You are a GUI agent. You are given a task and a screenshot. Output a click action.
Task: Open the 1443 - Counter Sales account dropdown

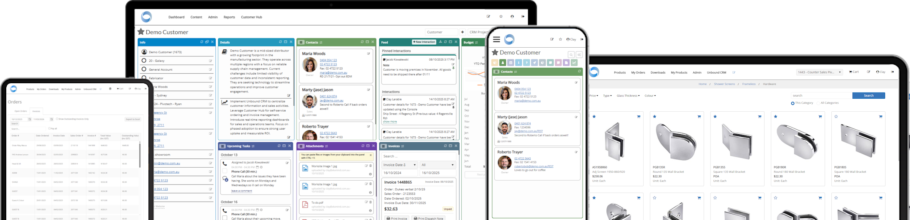pos(819,72)
